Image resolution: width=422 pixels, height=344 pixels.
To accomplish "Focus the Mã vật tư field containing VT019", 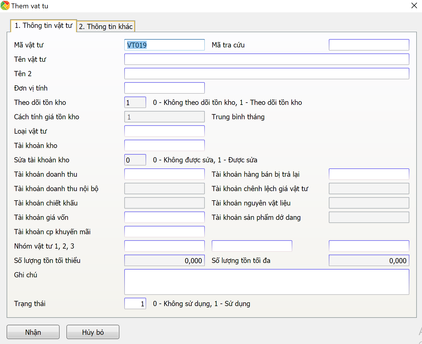I will pos(165,45).
